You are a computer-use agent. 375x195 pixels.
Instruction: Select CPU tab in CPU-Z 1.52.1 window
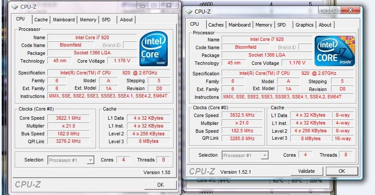point(194,24)
